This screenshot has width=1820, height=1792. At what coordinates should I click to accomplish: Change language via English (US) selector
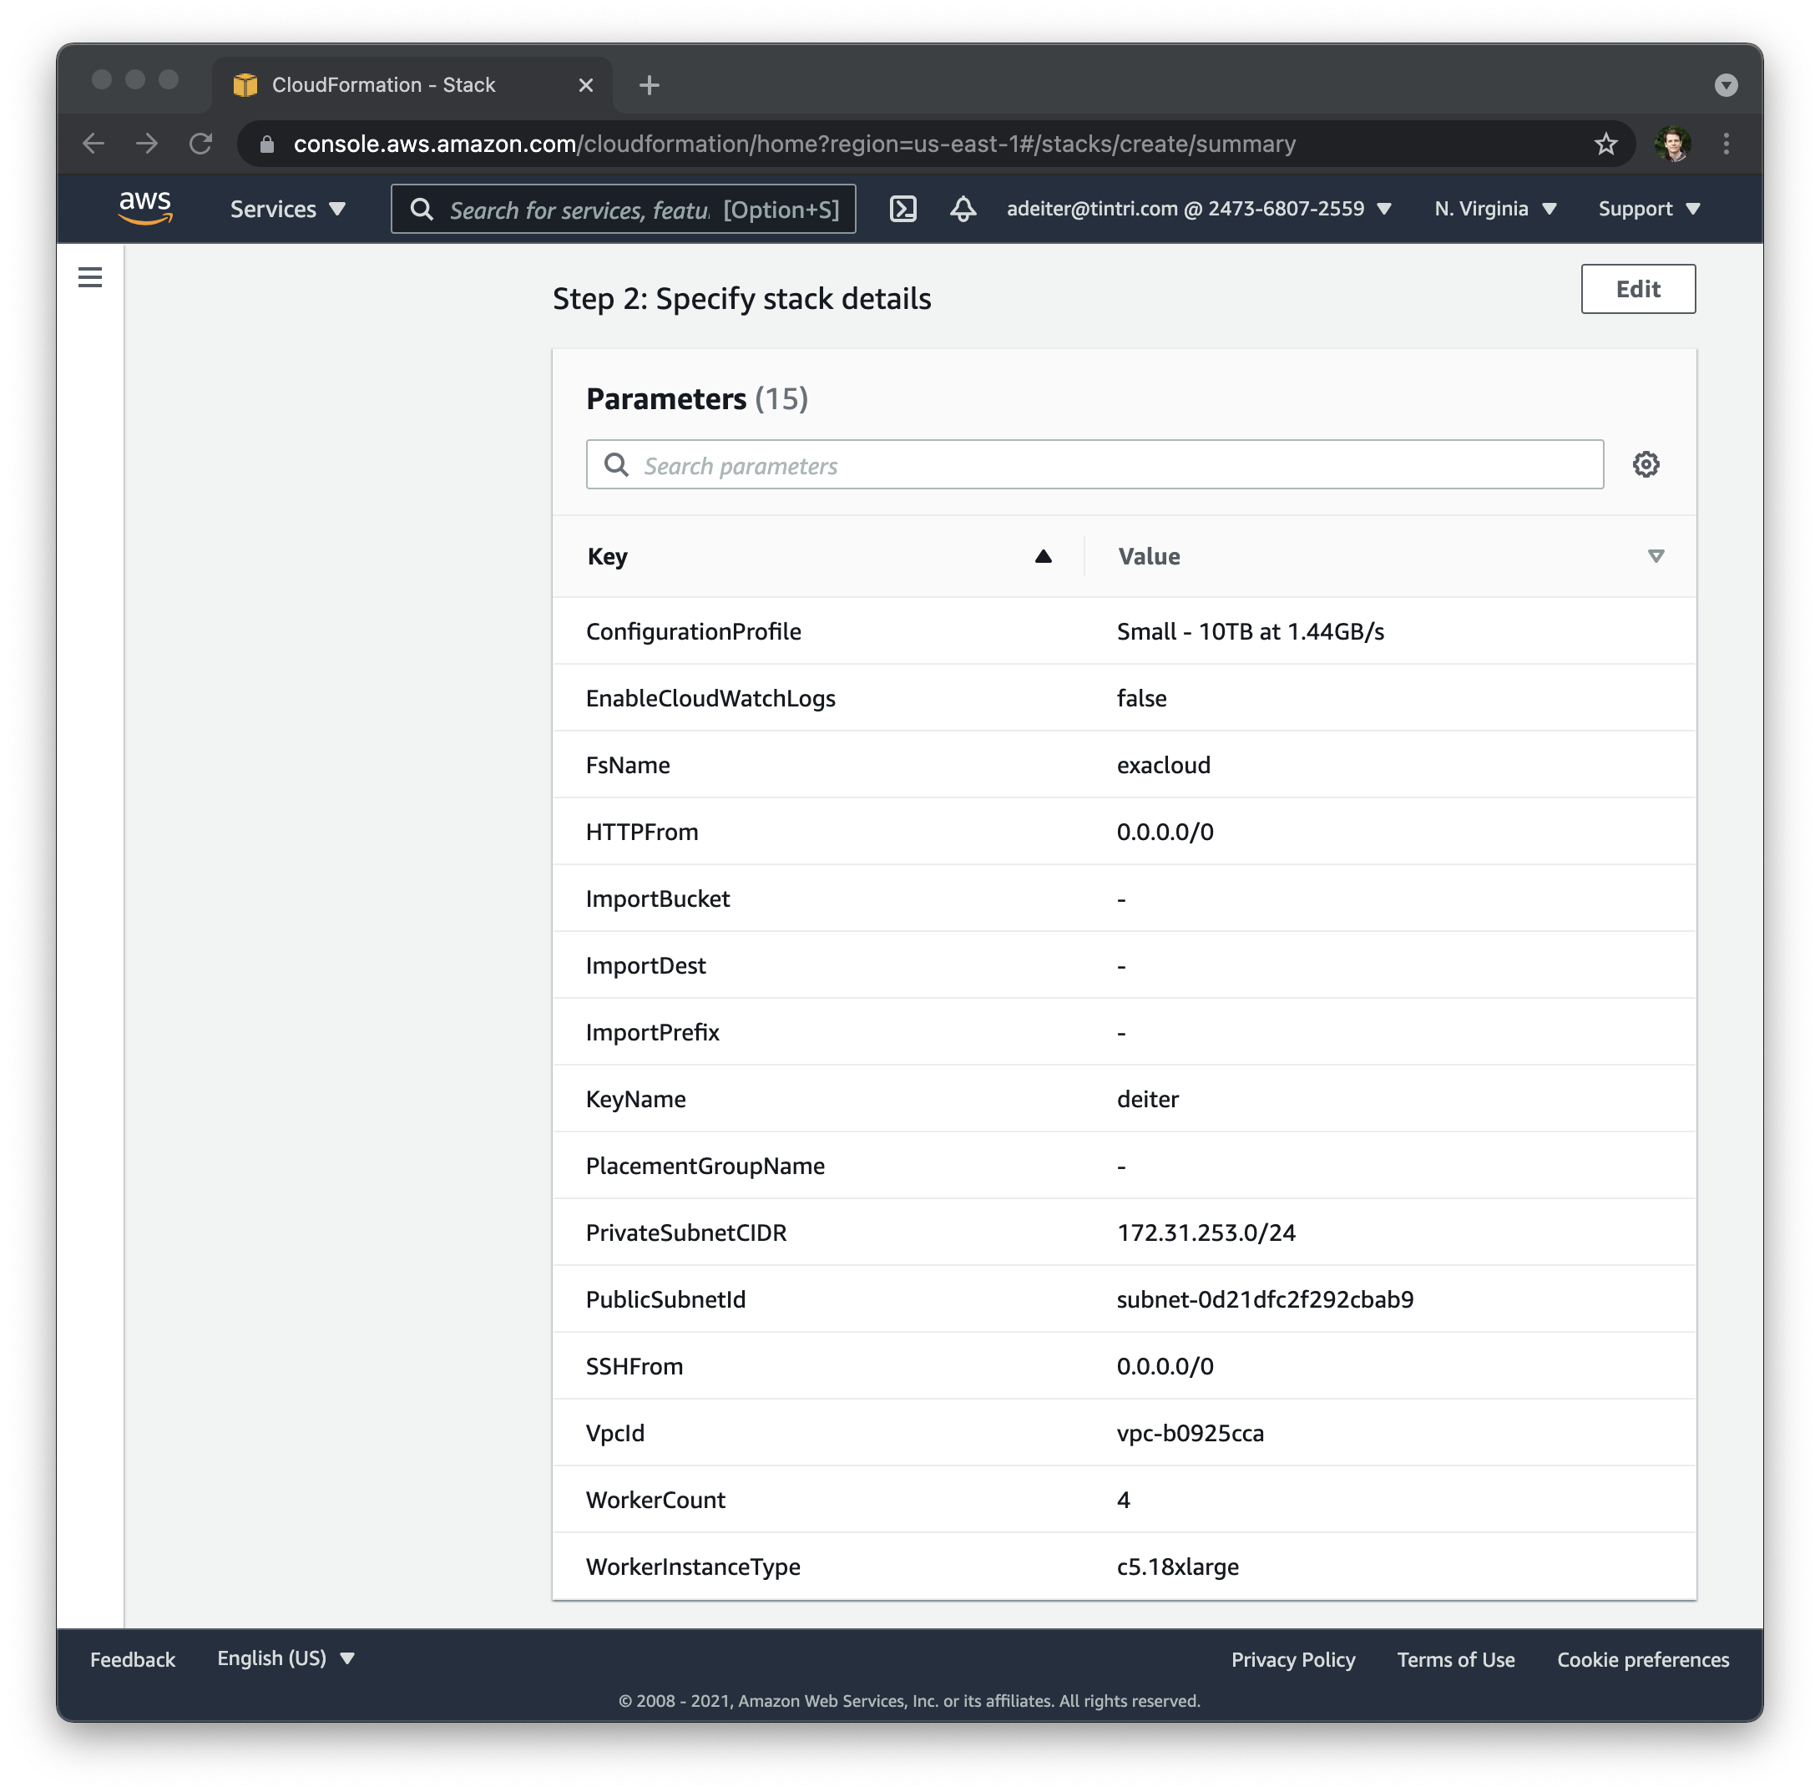coord(286,1658)
